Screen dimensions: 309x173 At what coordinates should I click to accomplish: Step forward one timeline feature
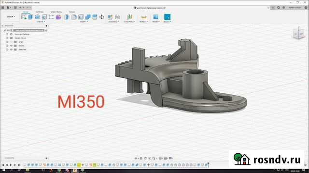15,165
